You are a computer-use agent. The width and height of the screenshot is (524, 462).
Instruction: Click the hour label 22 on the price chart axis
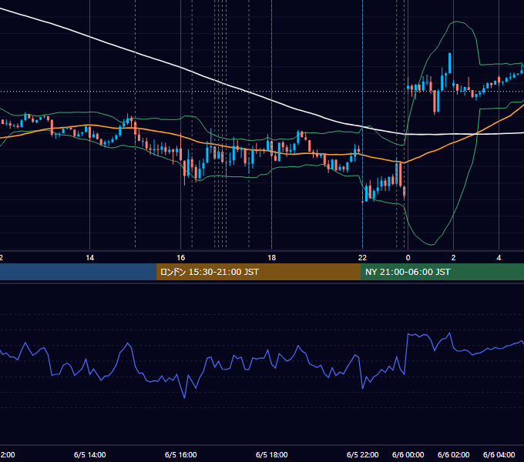pyautogui.click(x=362, y=258)
